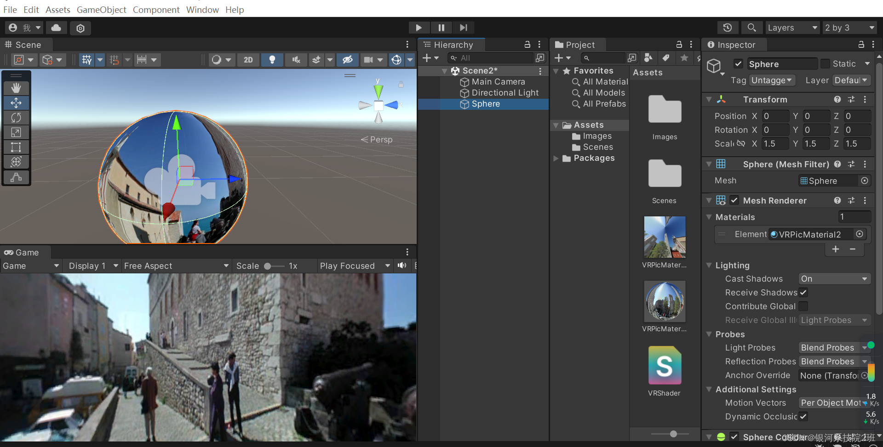Image resolution: width=883 pixels, height=447 pixels.
Task: Add a new material element with the plus button
Action: (836, 249)
